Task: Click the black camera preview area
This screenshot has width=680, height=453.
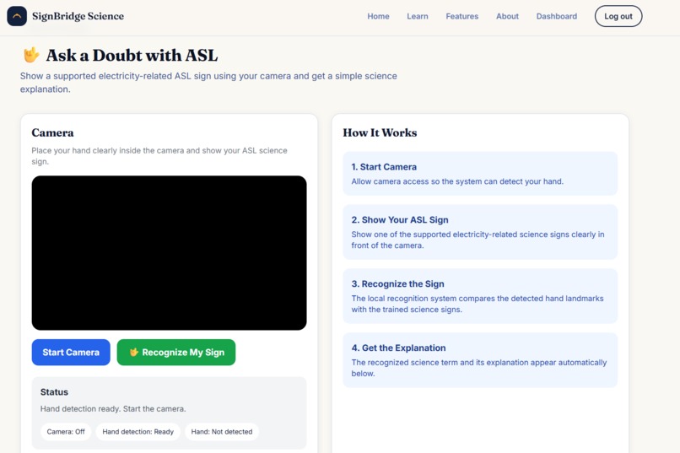Action: point(169,253)
